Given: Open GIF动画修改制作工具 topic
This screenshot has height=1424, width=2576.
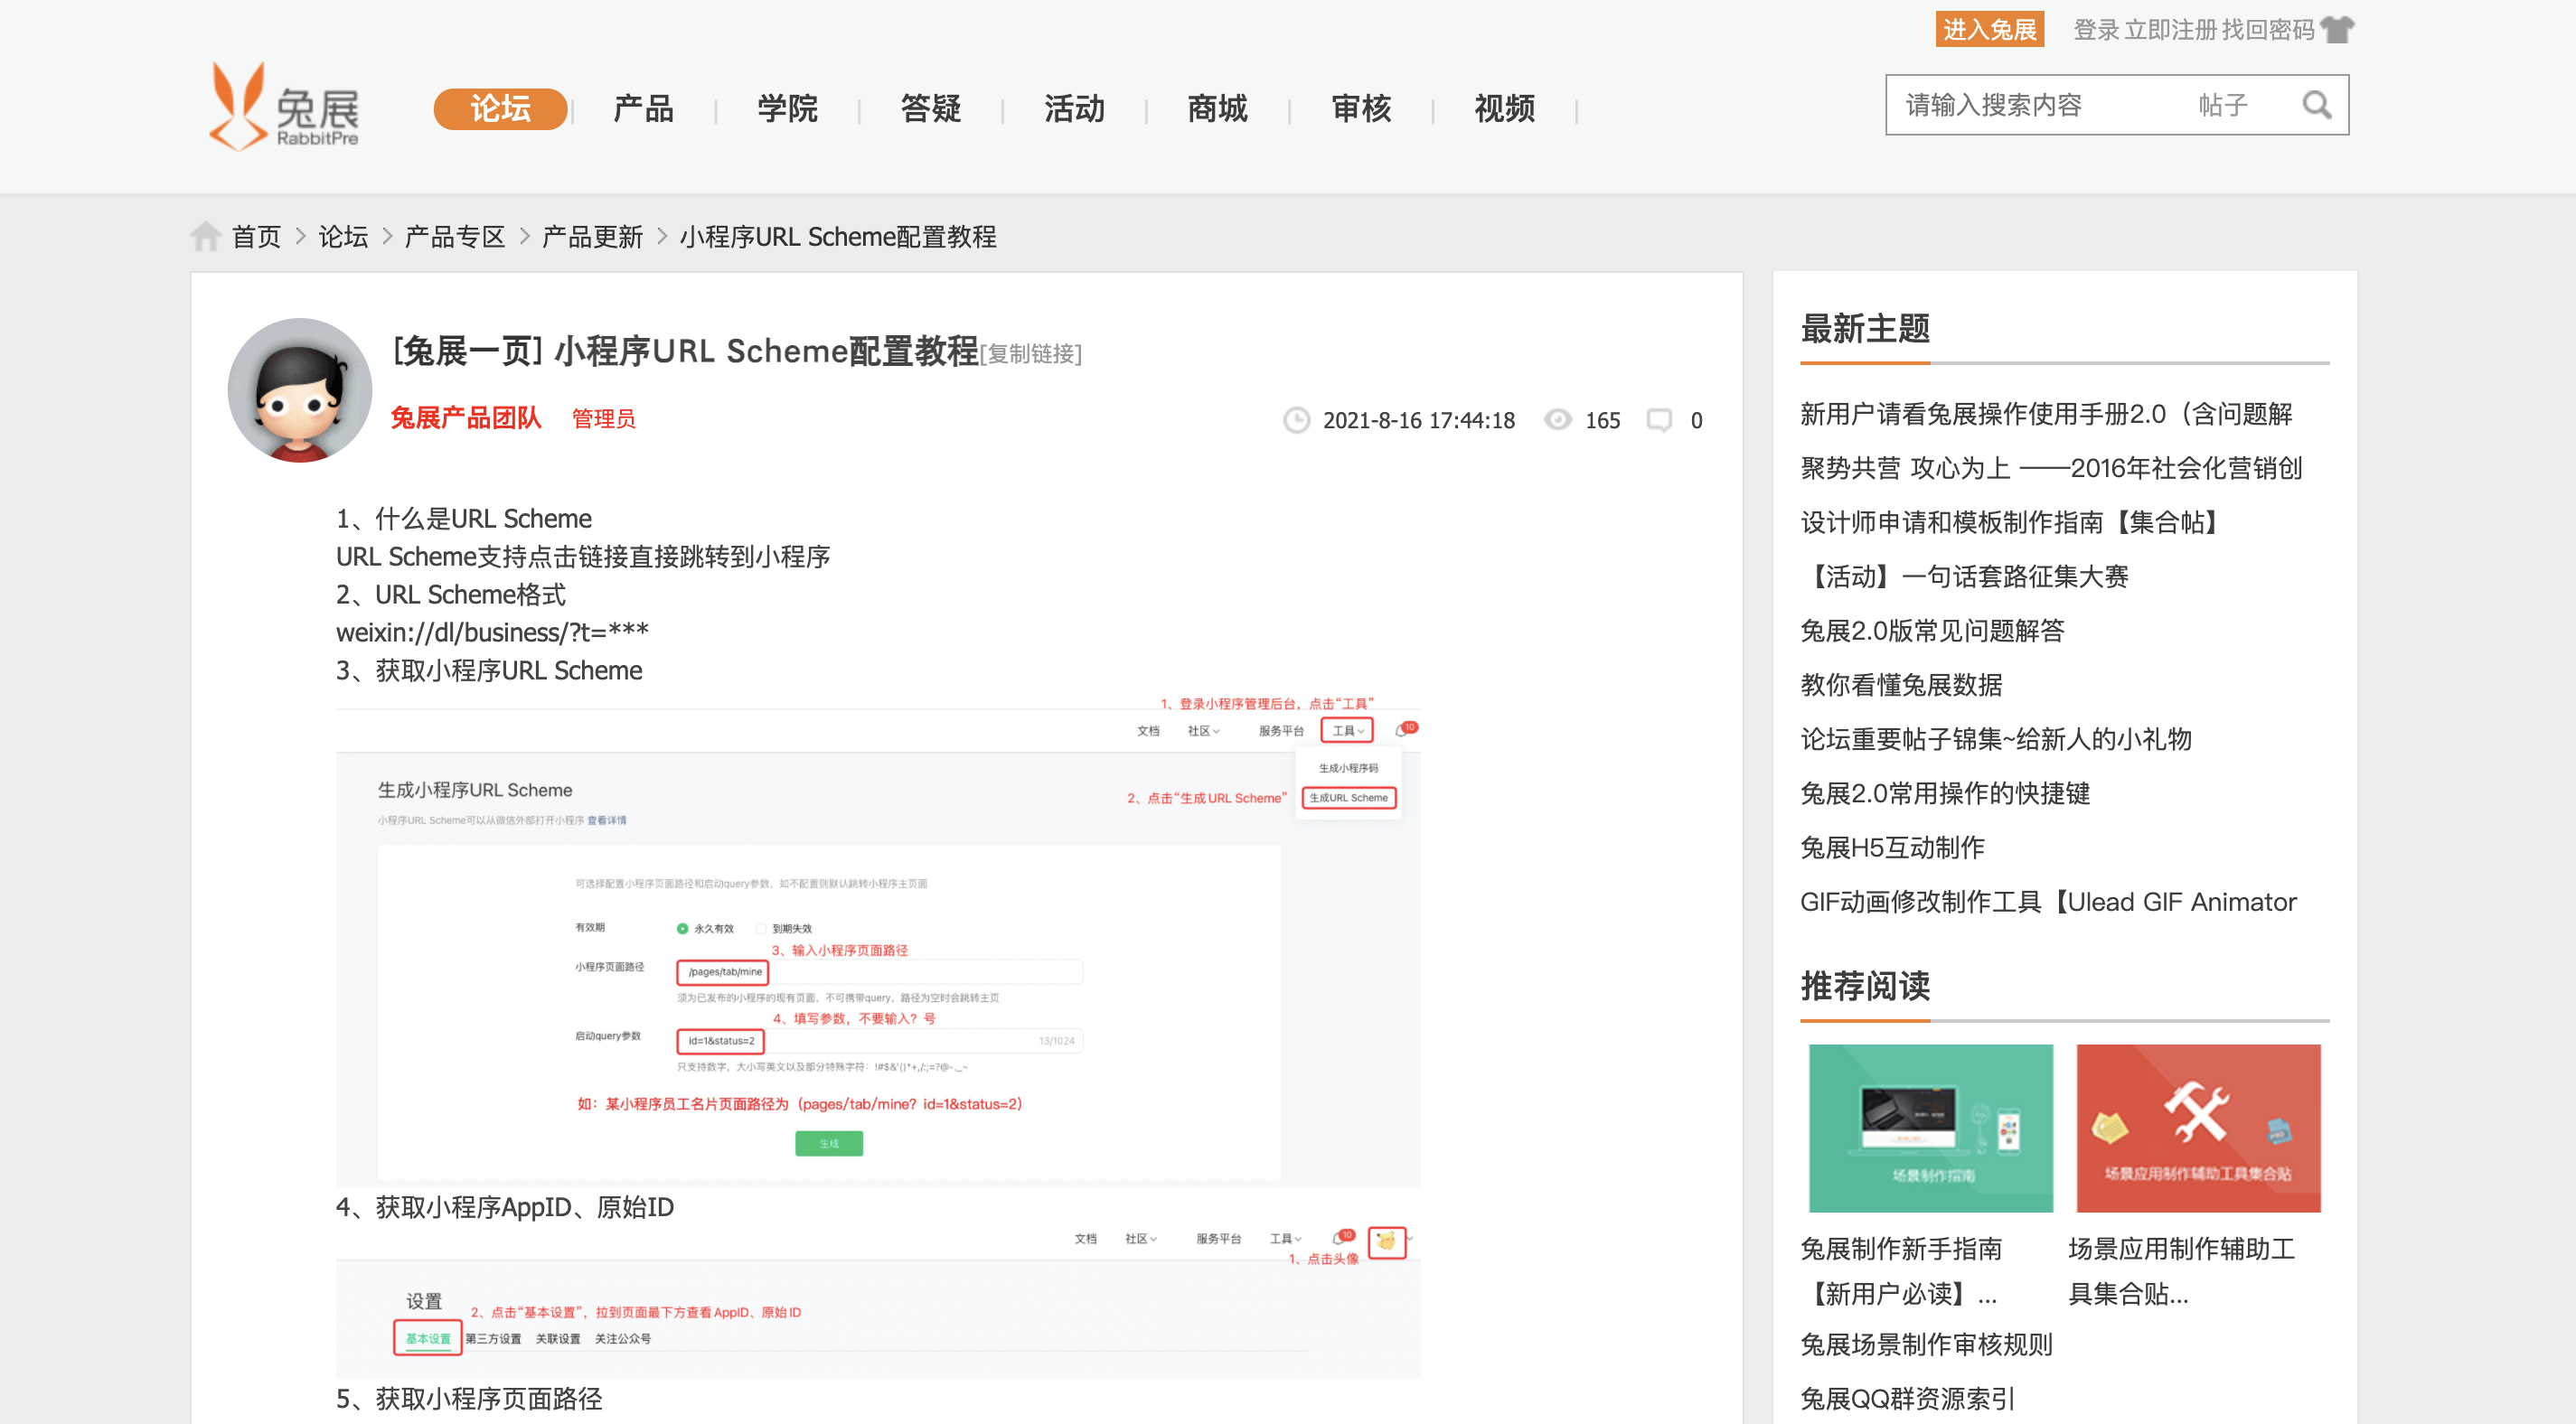Looking at the screenshot, I should [2047, 902].
